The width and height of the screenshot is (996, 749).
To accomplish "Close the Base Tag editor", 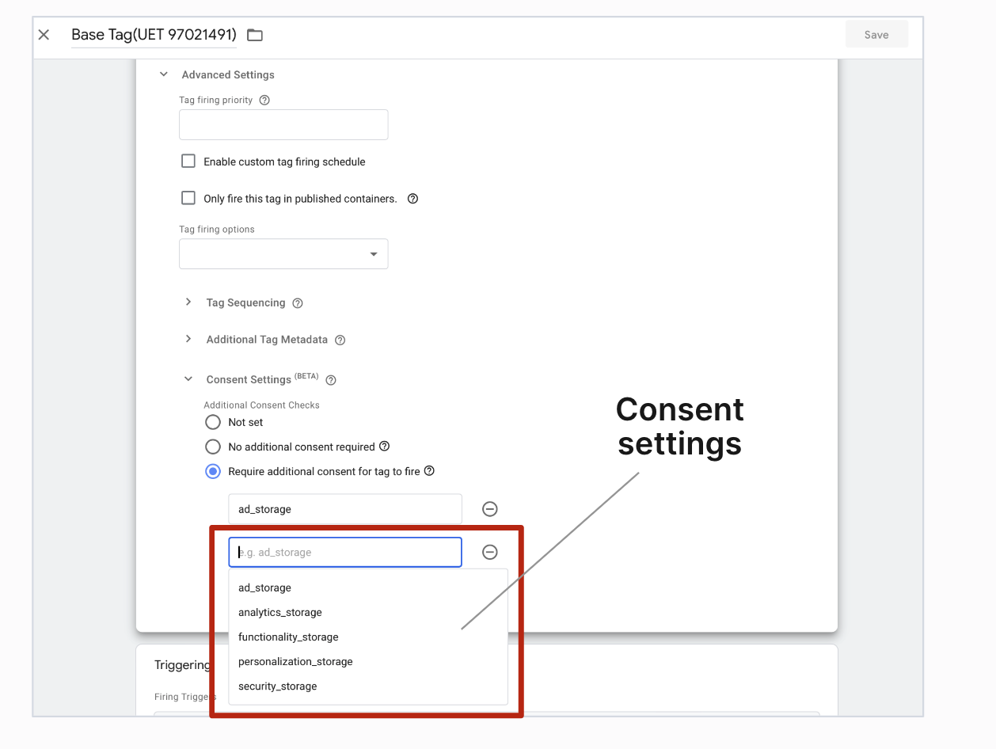I will click(x=43, y=34).
